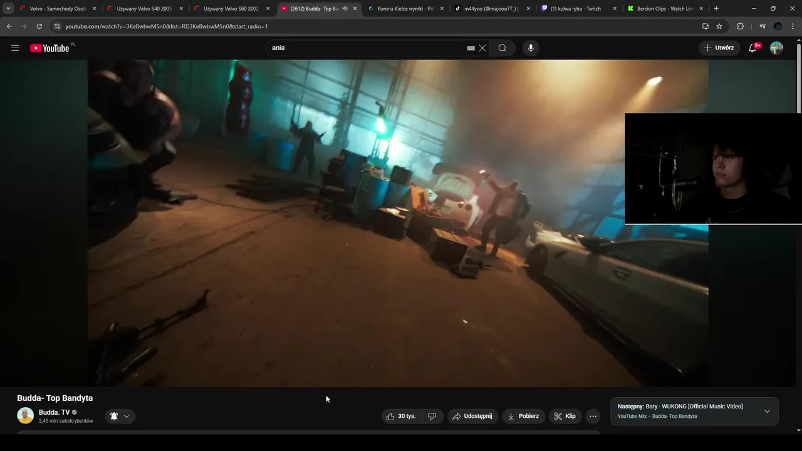Screen dimensions: 802x451
Task: View site information icon in address bar
Action: tap(57, 26)
